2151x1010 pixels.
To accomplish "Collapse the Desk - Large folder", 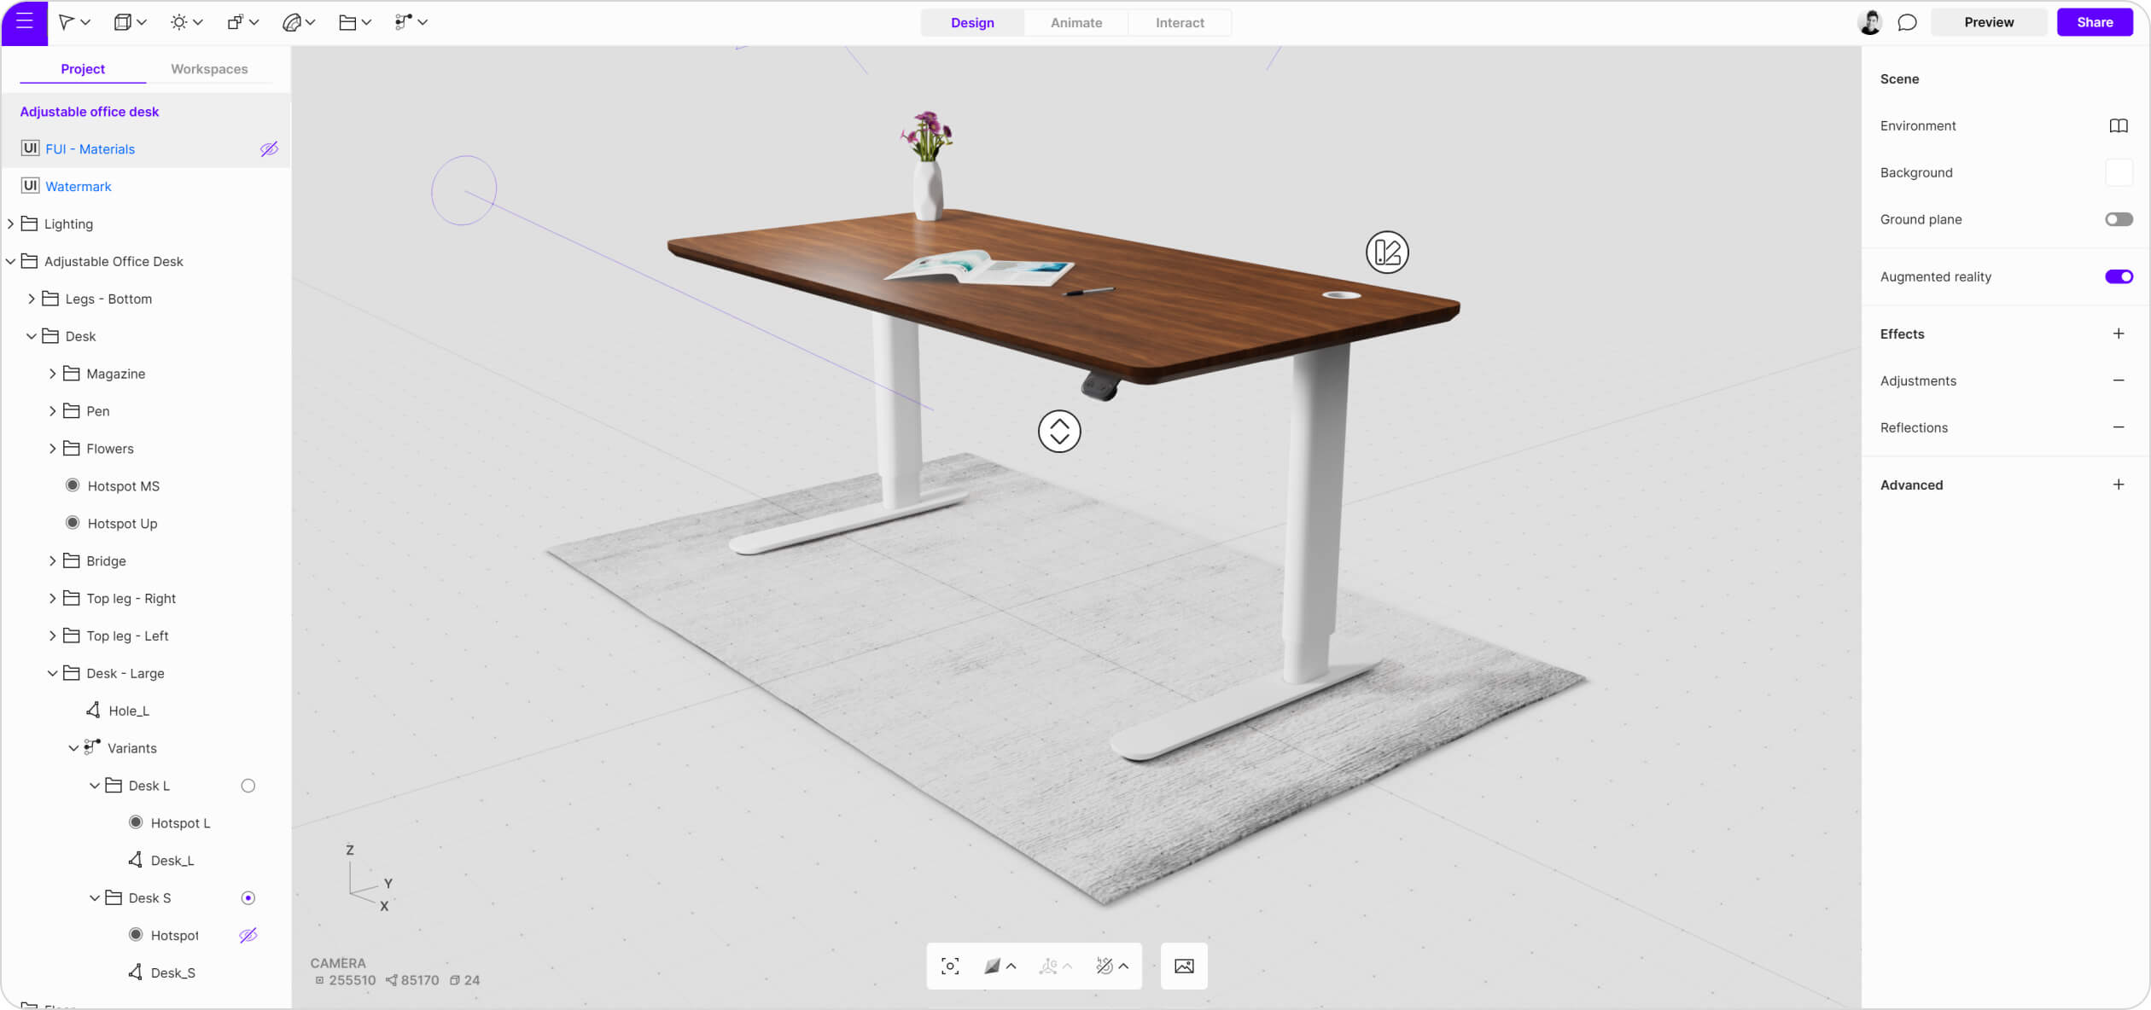I will 52,673.
